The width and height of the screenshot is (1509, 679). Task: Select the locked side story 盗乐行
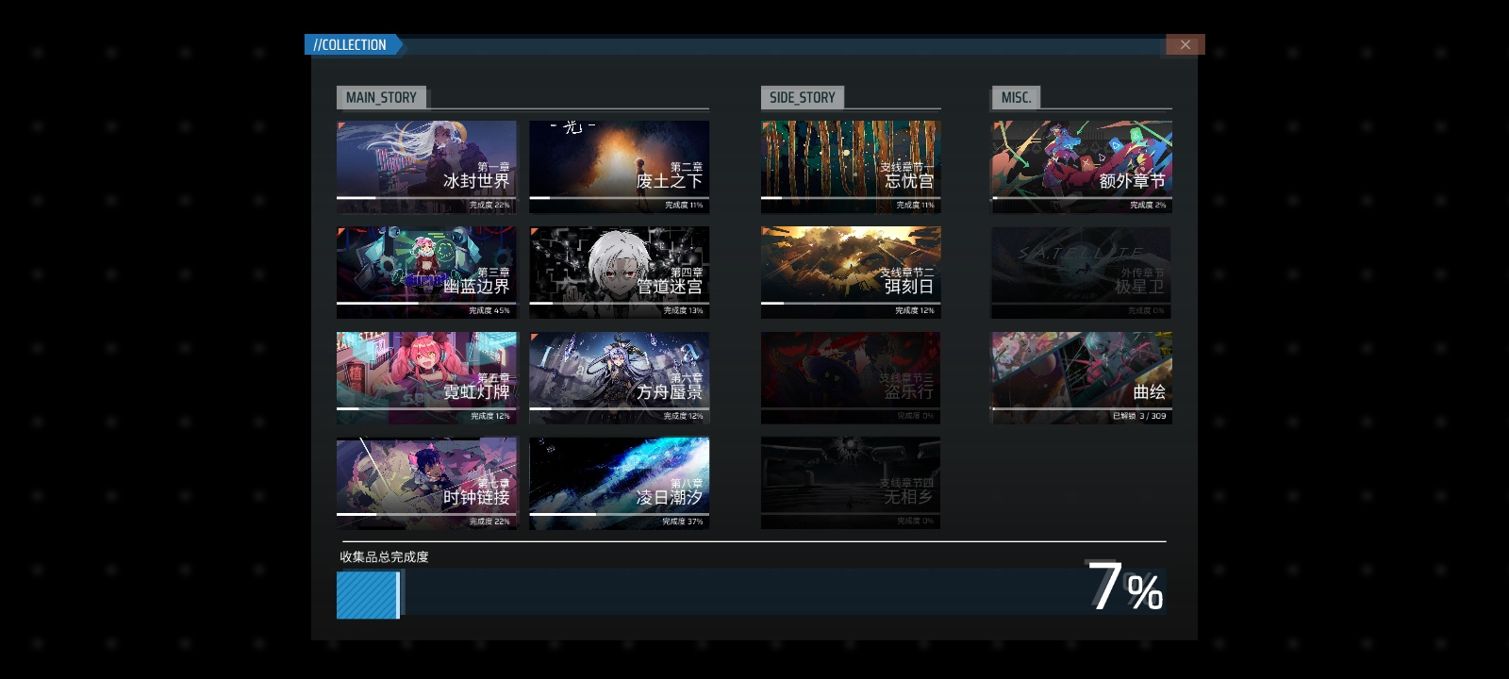coord(851,377)
